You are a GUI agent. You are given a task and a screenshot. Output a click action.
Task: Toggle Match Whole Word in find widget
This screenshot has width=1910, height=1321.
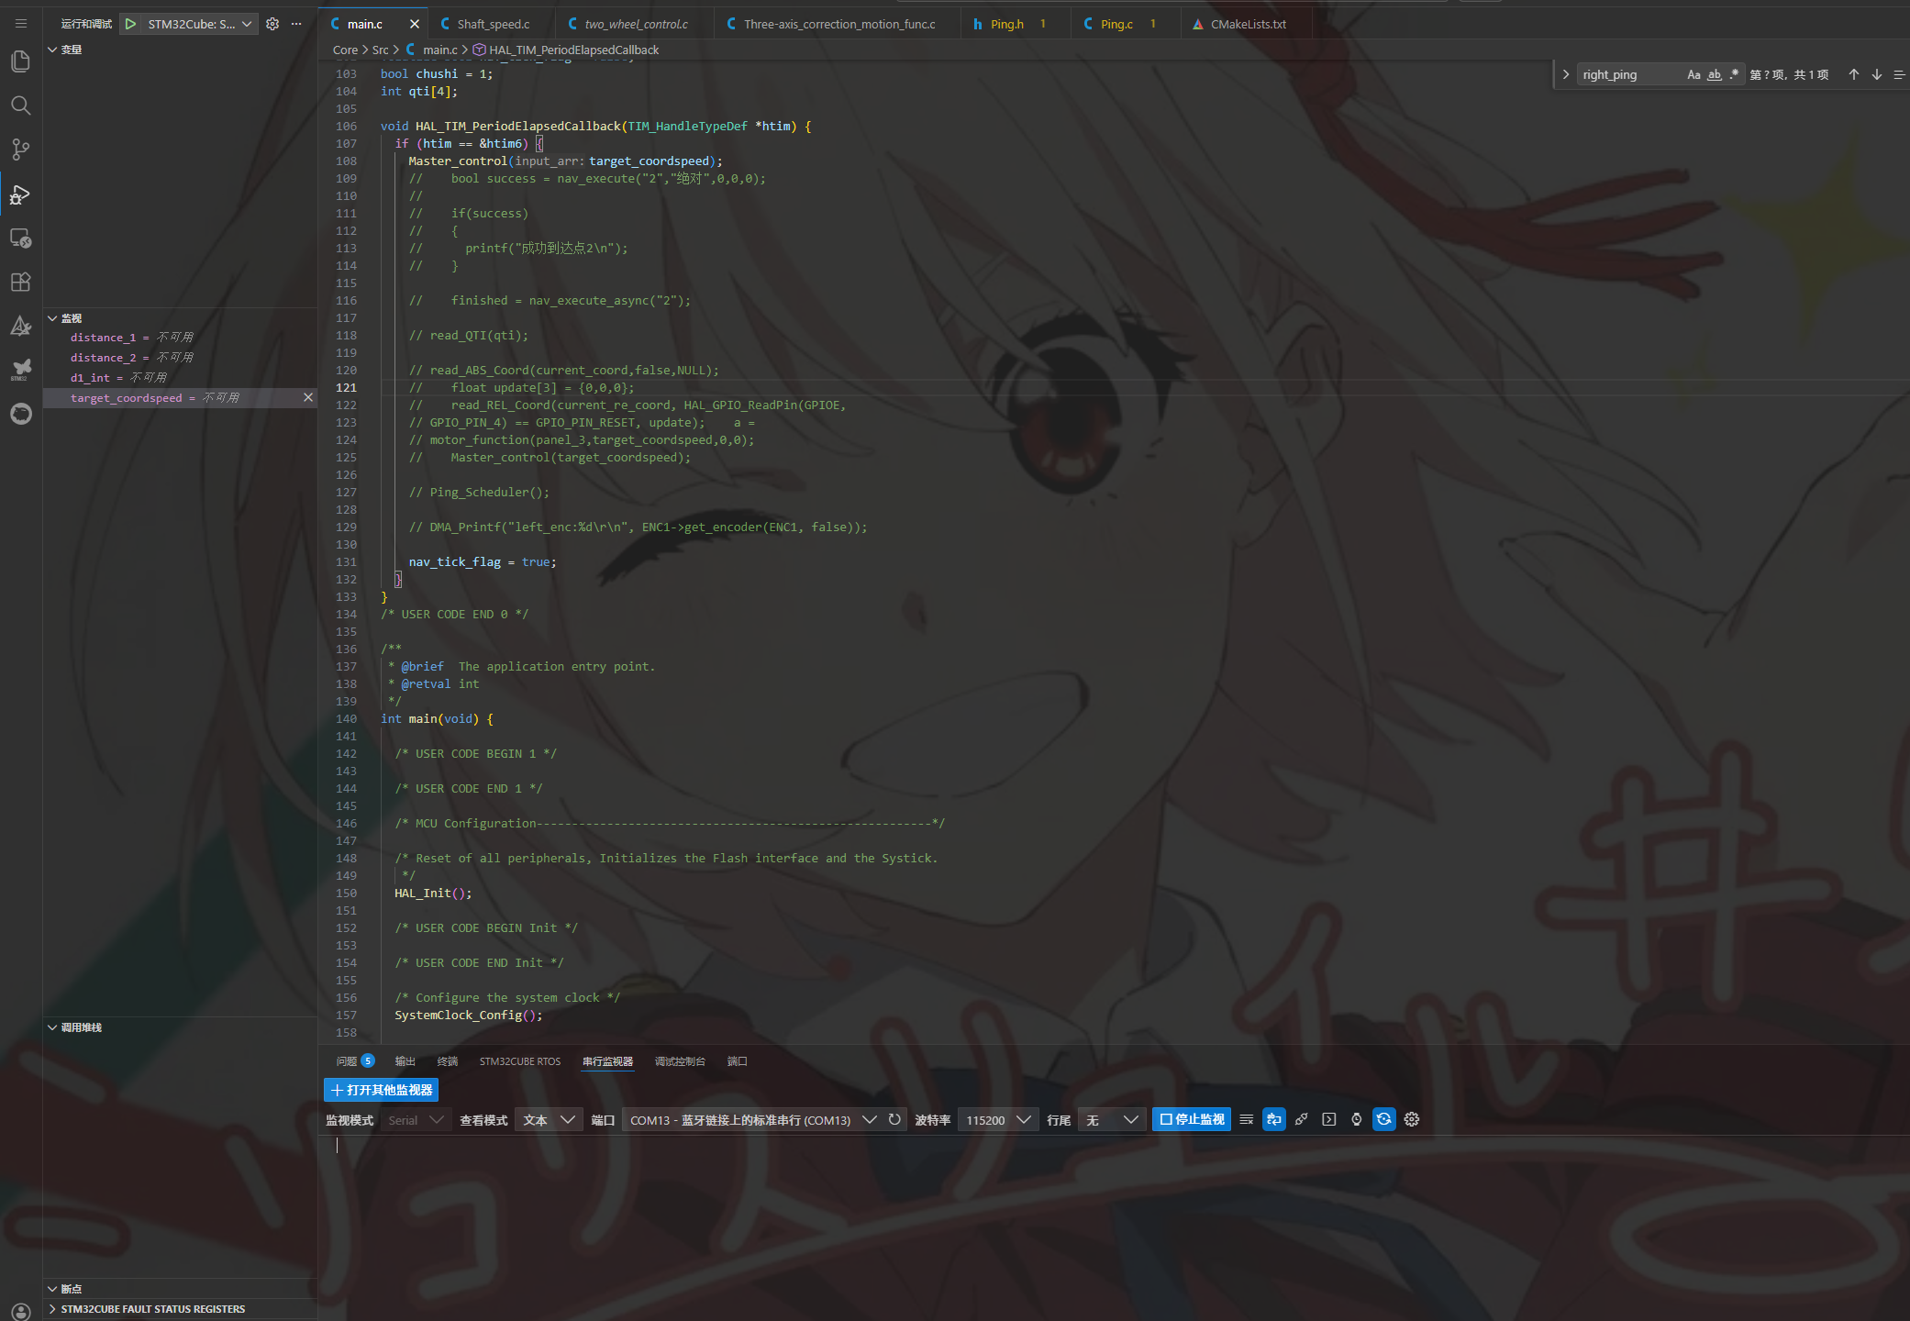[1714, 74]
